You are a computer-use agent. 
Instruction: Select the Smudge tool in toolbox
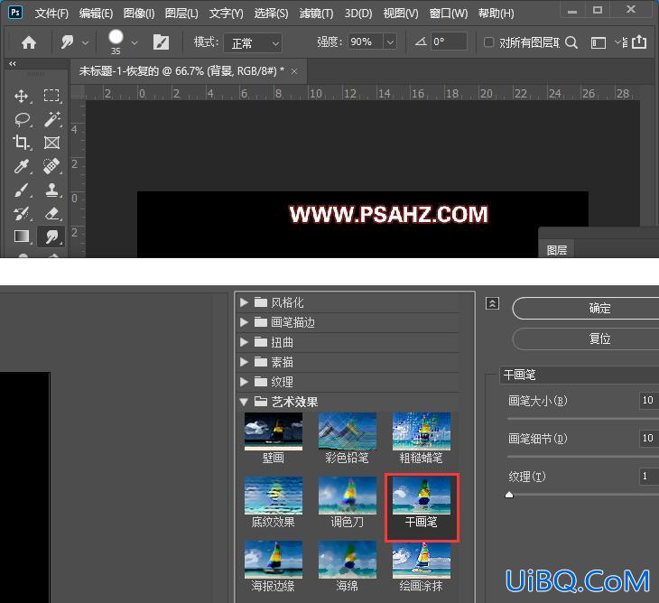coord(51,237)
